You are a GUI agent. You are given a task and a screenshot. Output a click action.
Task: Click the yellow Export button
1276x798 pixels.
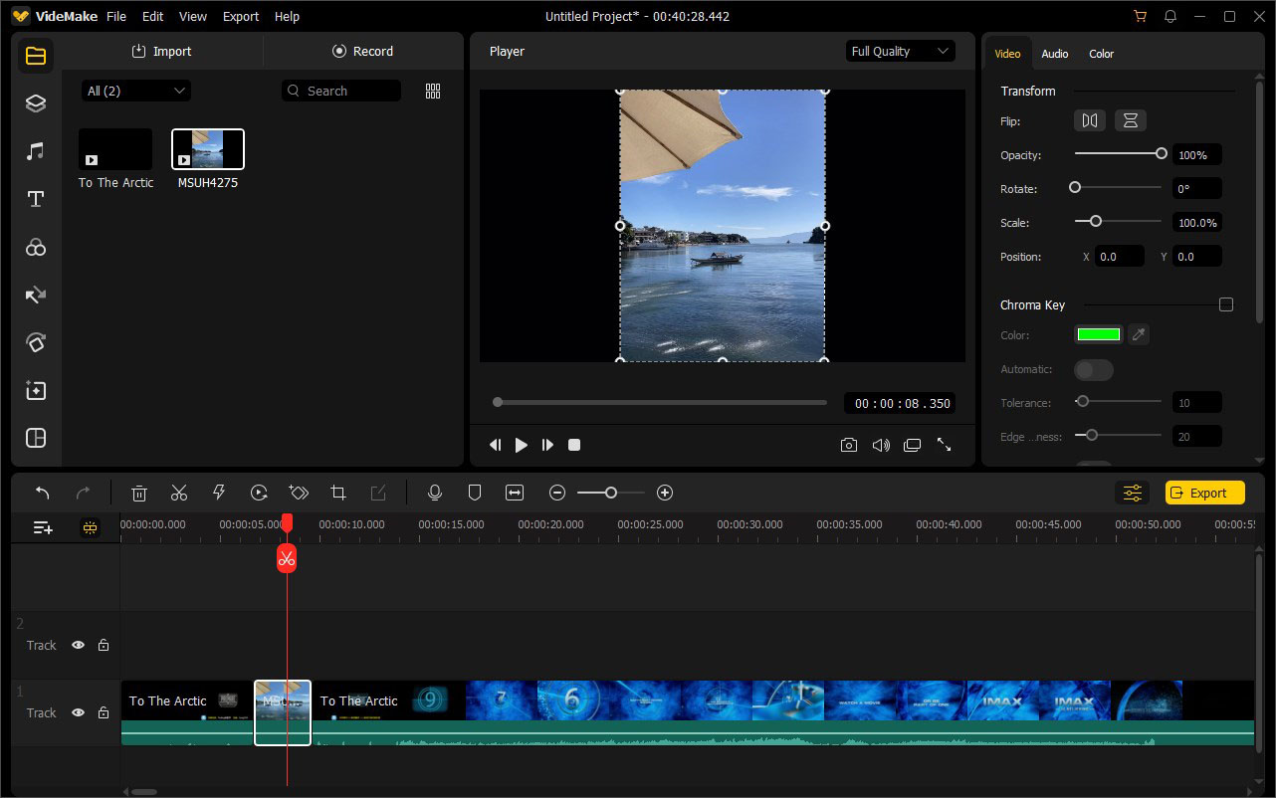click(1204, 492)
